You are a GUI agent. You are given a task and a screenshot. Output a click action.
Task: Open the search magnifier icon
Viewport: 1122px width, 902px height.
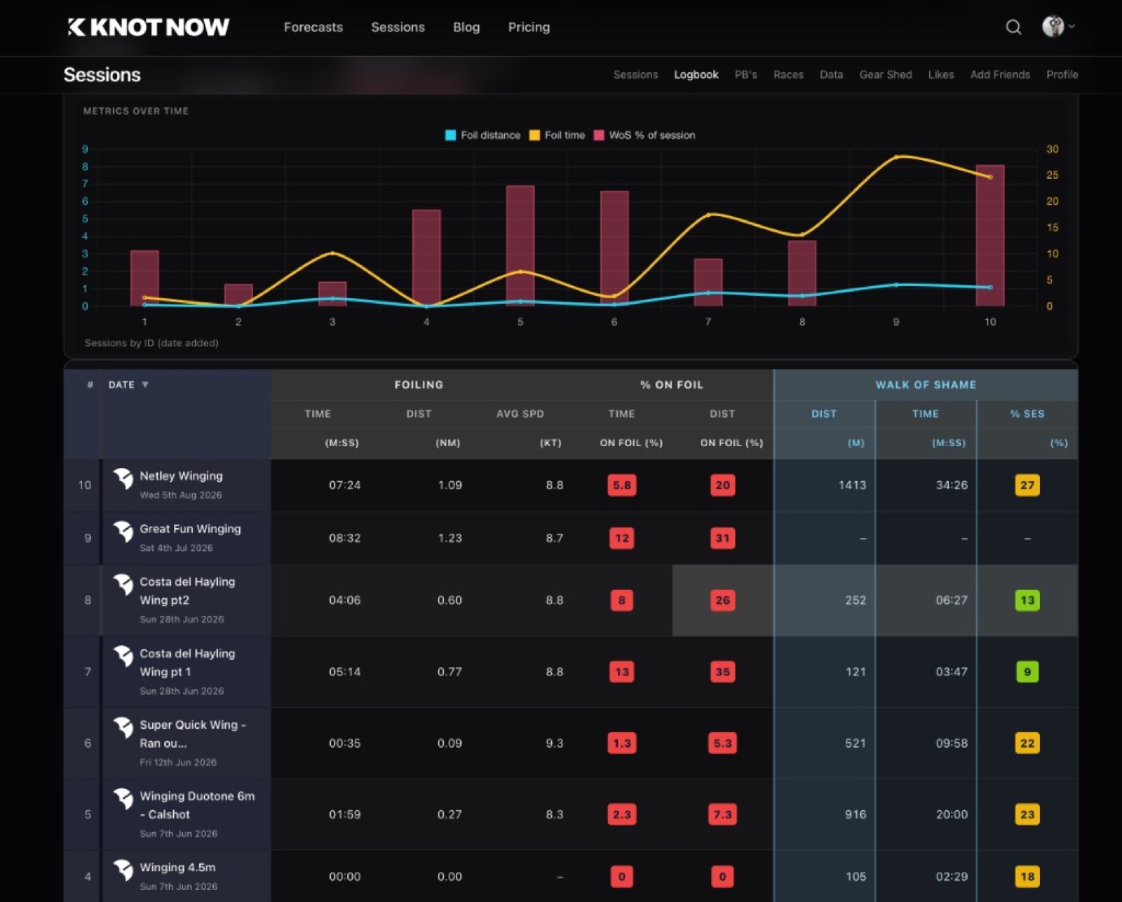coord(1013,27)
